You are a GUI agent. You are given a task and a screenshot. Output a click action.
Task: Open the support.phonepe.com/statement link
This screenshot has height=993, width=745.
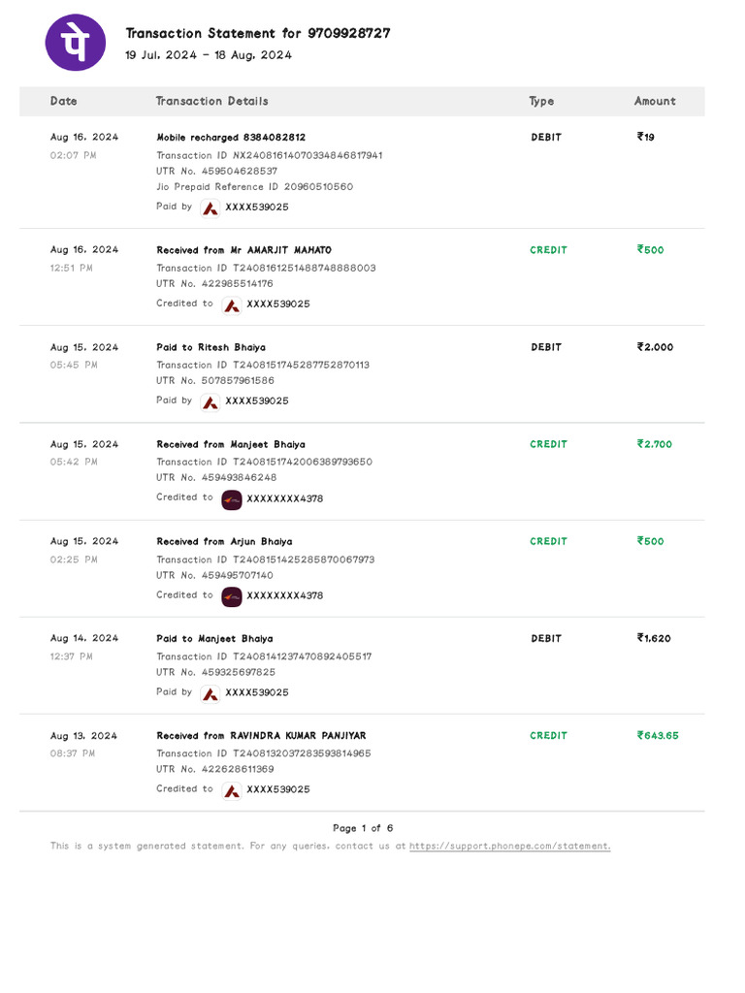[509, 847]
